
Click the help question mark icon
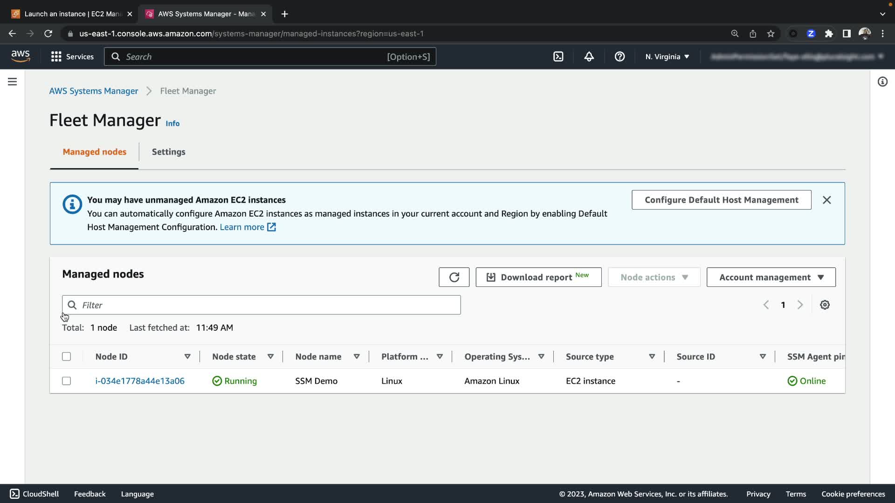620,57
